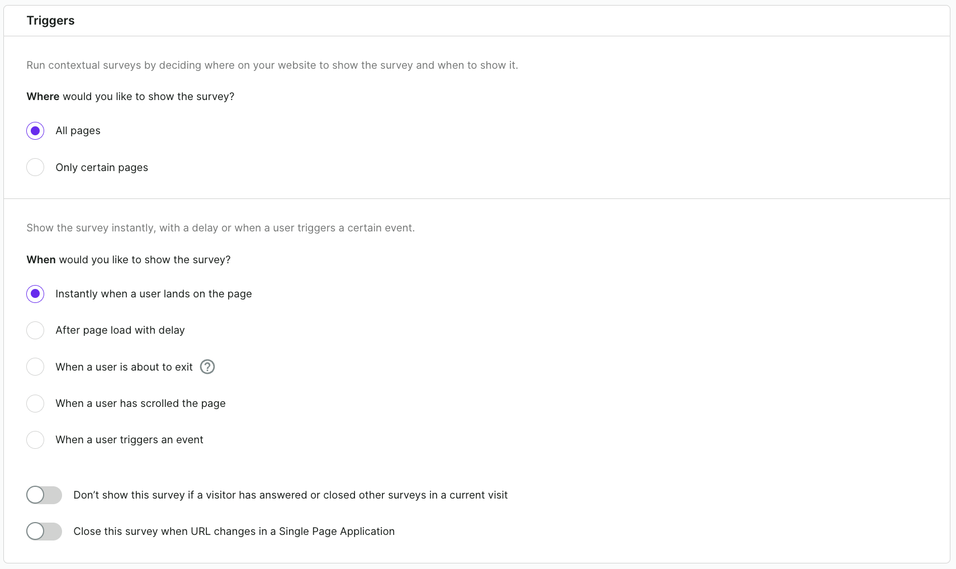This screenshot has height=569, width=956.
Task: Choose the Only certain pages radio button
Action: [x=35, y=167]
